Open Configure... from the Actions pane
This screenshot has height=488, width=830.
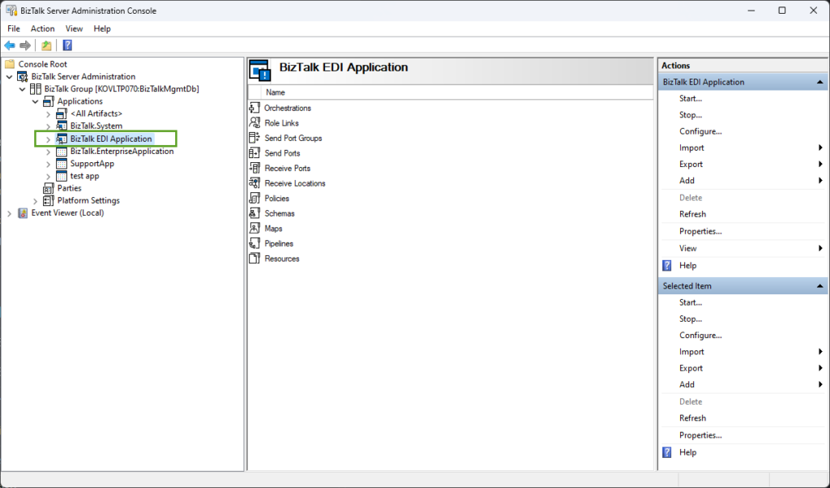[x=700, y=131]
